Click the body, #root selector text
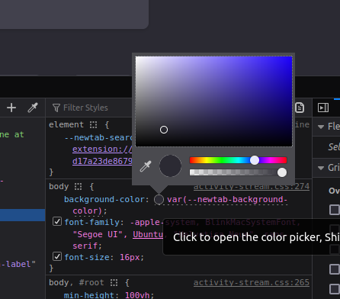The image size is (340, 299). (x=76, y=283)
